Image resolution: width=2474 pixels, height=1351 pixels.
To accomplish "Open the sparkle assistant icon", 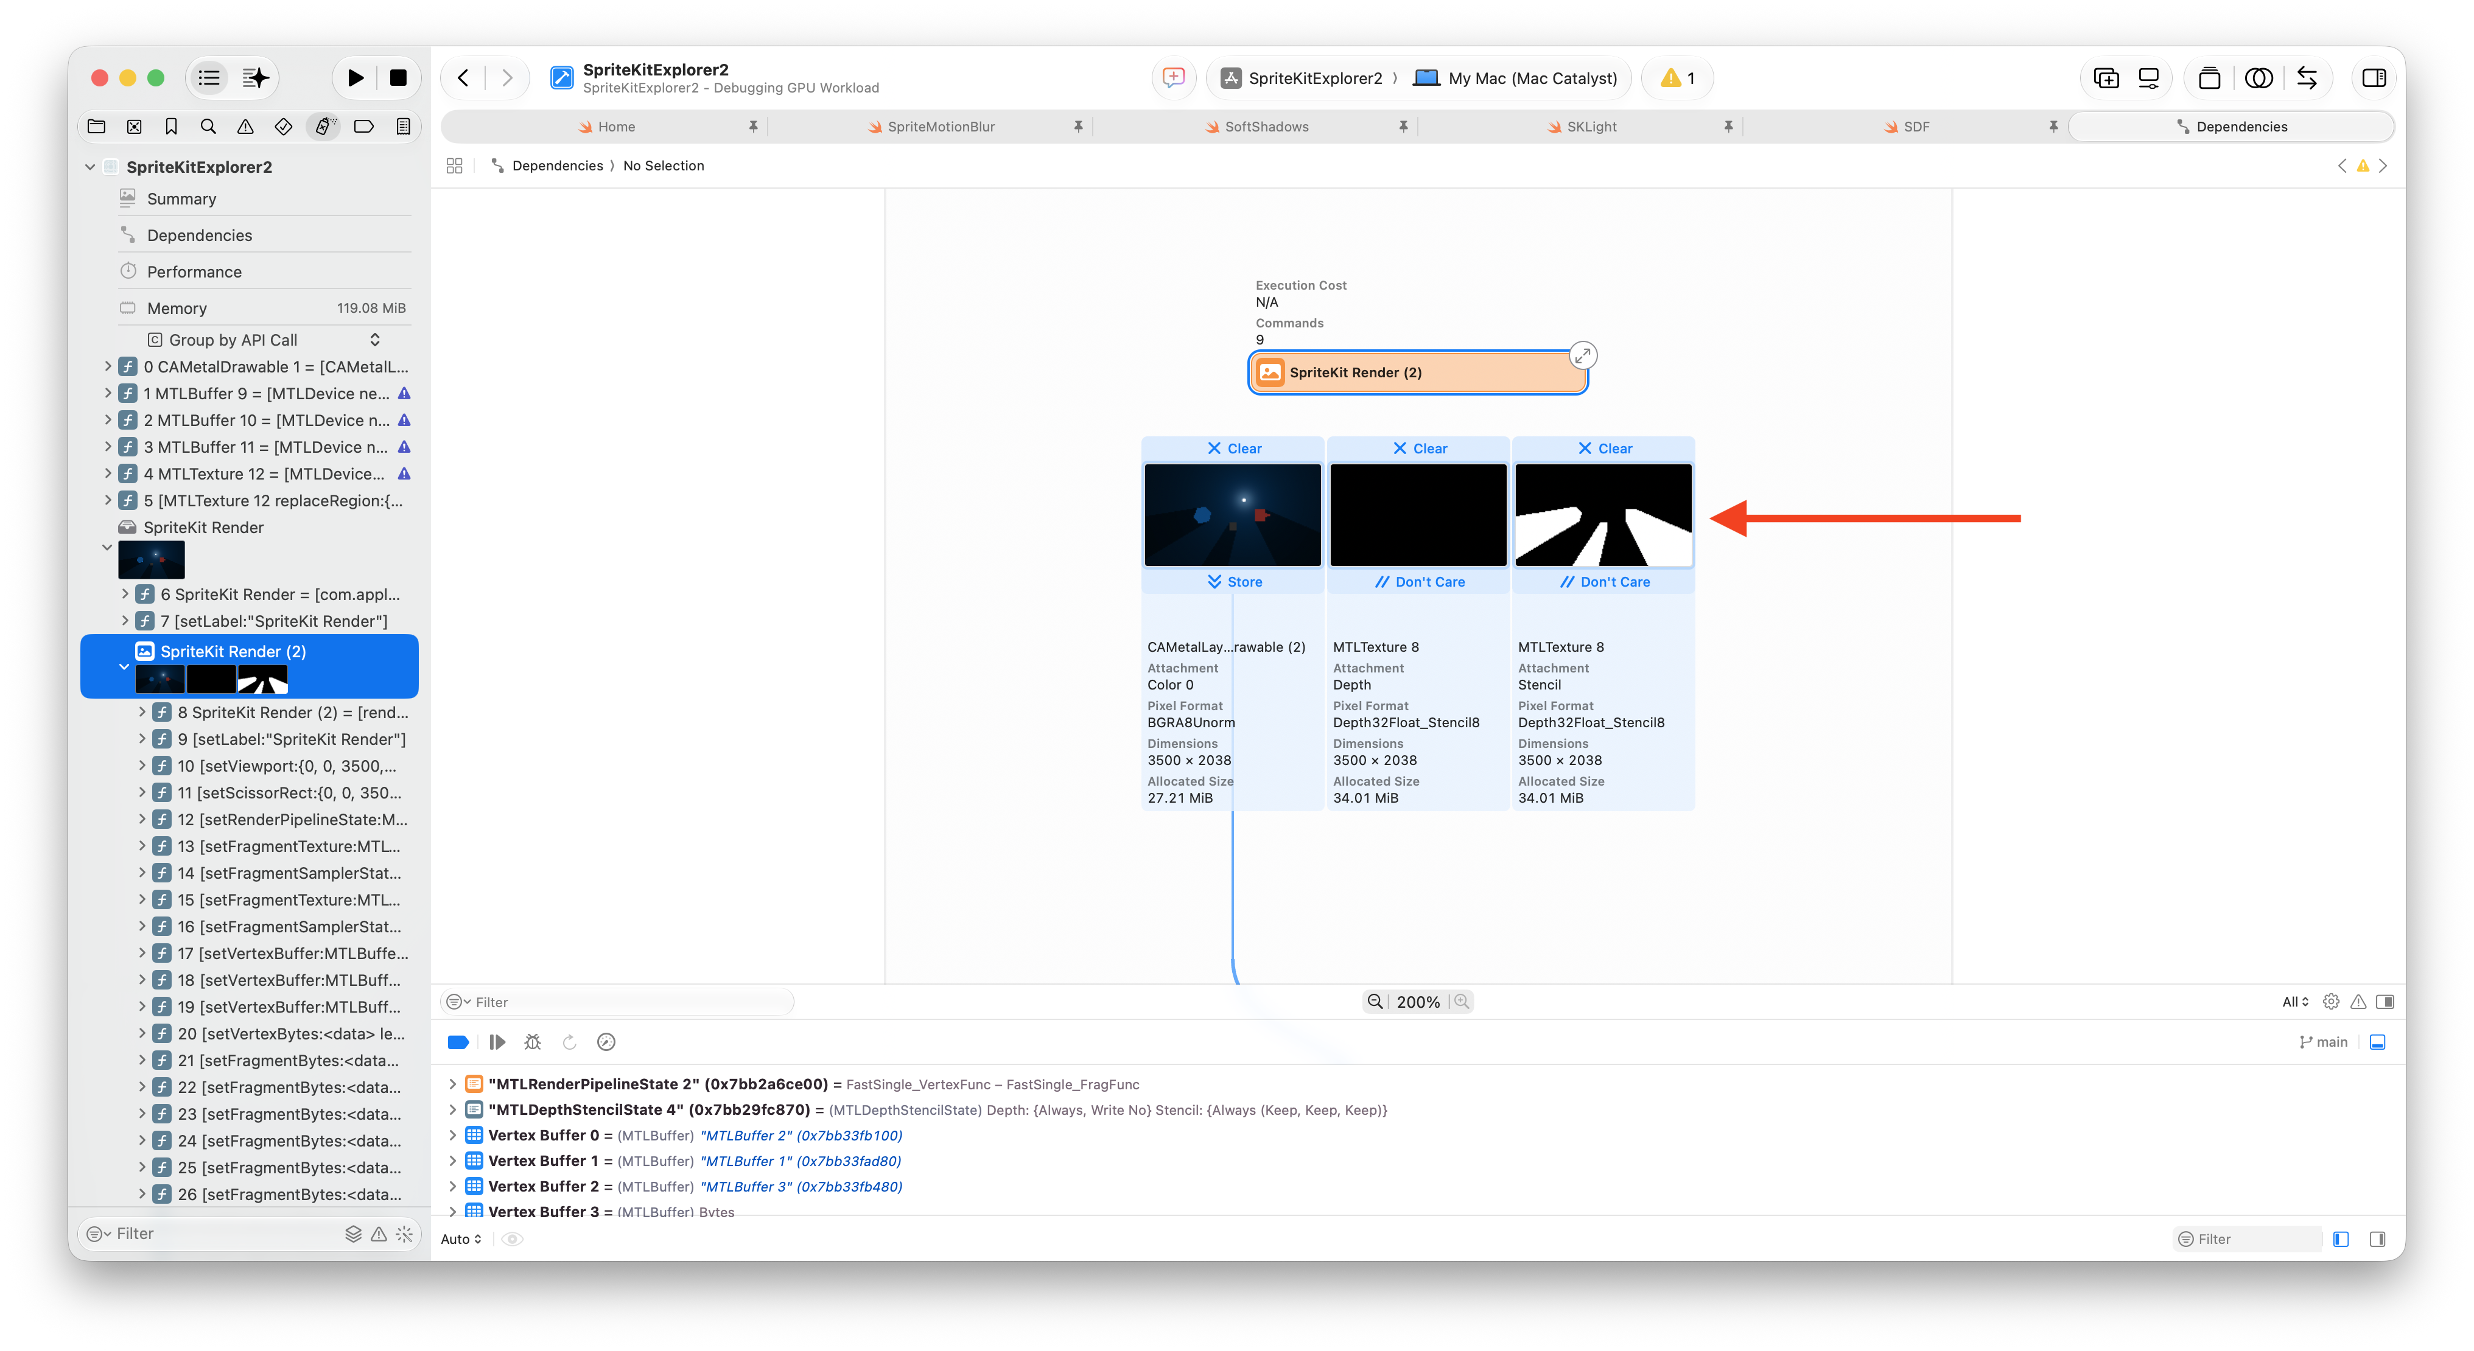I will pos(256,78).
